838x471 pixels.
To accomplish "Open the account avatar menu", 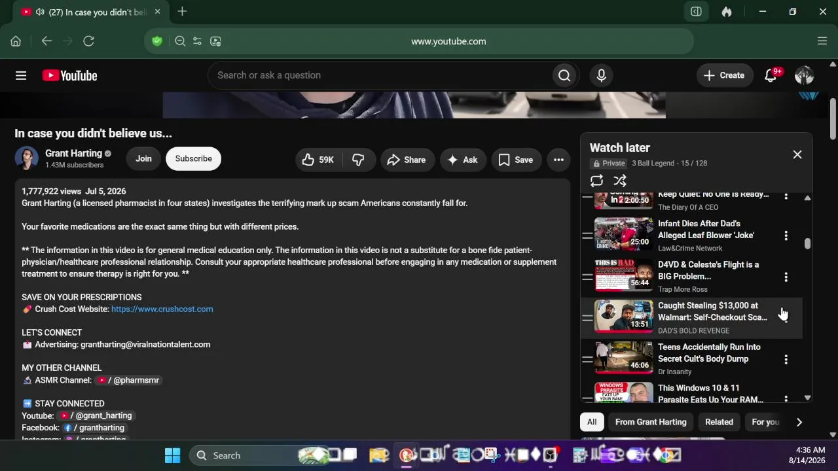I will click(804, 75).
